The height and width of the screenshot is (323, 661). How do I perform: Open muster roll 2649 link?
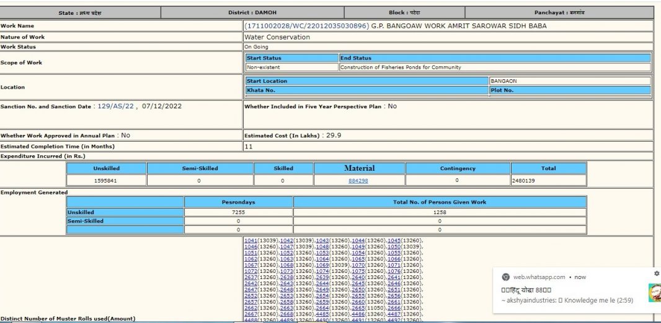(x=322, y=290)
